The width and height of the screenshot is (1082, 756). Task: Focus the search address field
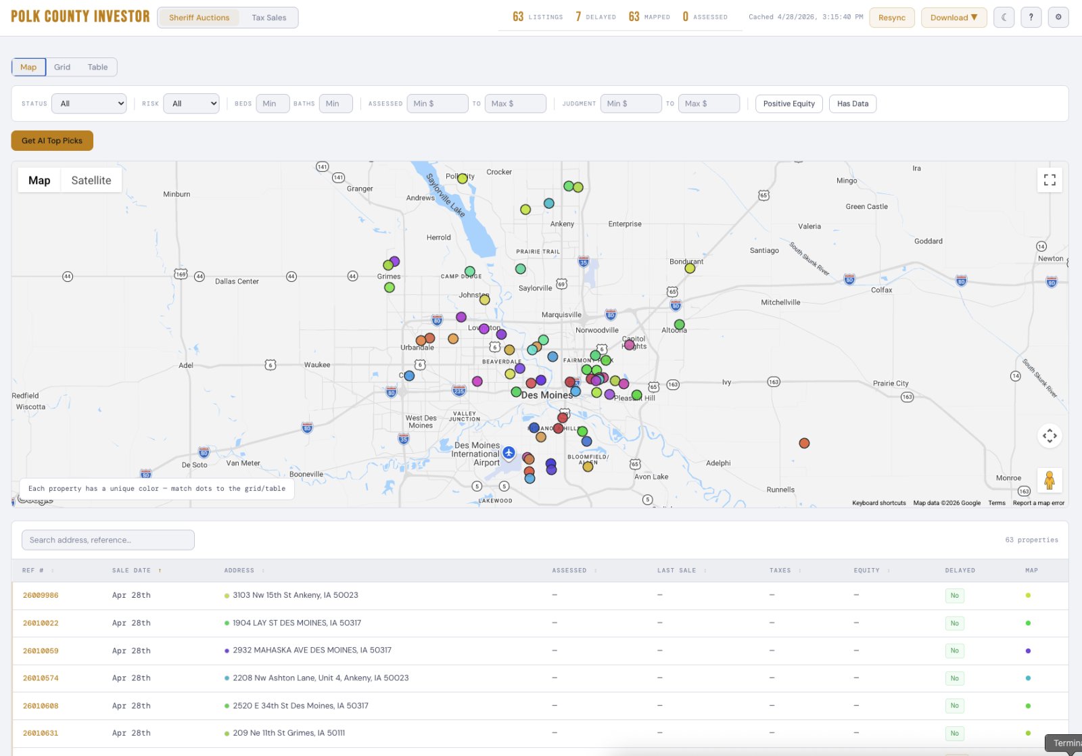(108, 540)
